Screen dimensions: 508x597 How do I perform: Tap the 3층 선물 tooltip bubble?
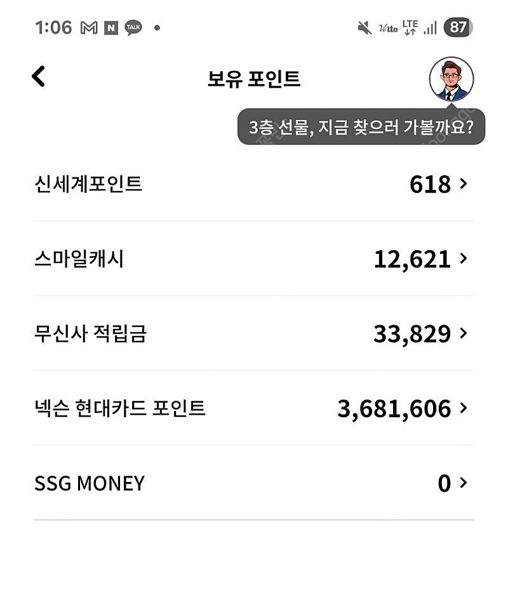click(x=361, y=127)
